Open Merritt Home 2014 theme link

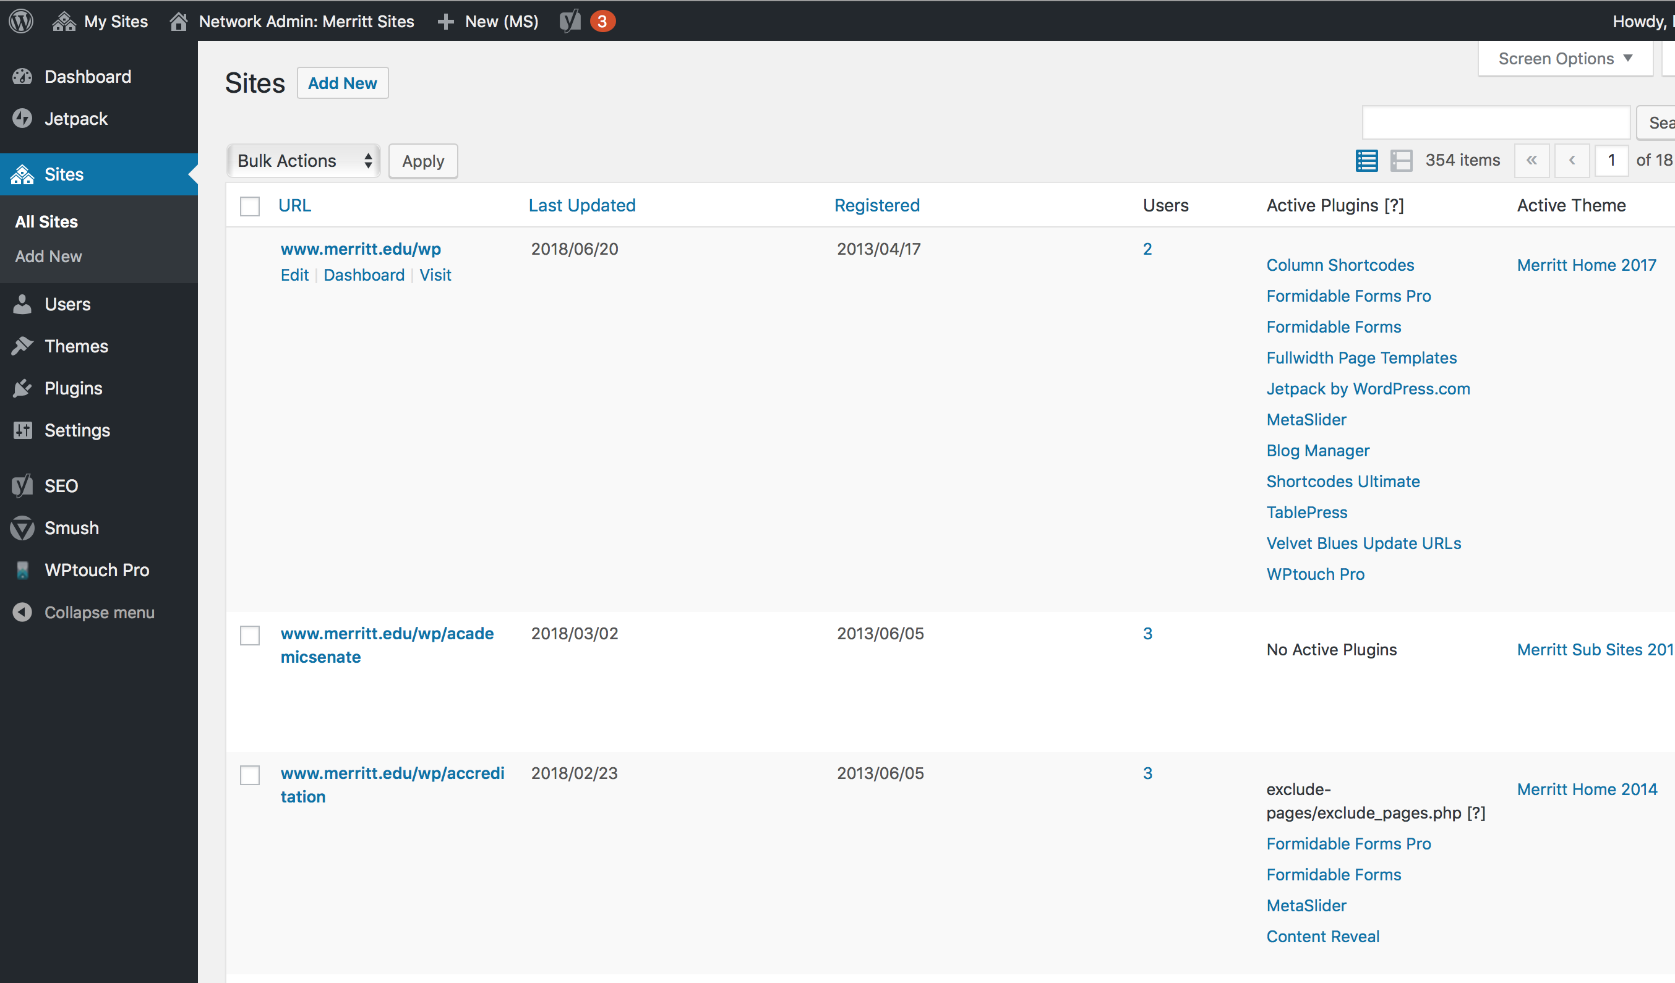tap(1587, 789)
